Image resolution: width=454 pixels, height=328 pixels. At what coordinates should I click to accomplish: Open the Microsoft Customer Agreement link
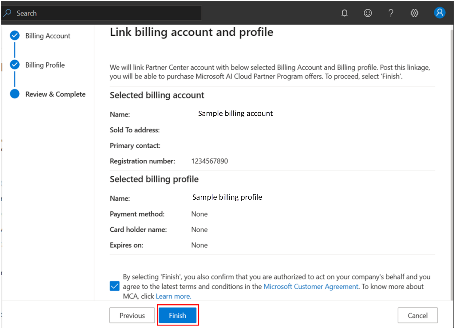(311, 286)
